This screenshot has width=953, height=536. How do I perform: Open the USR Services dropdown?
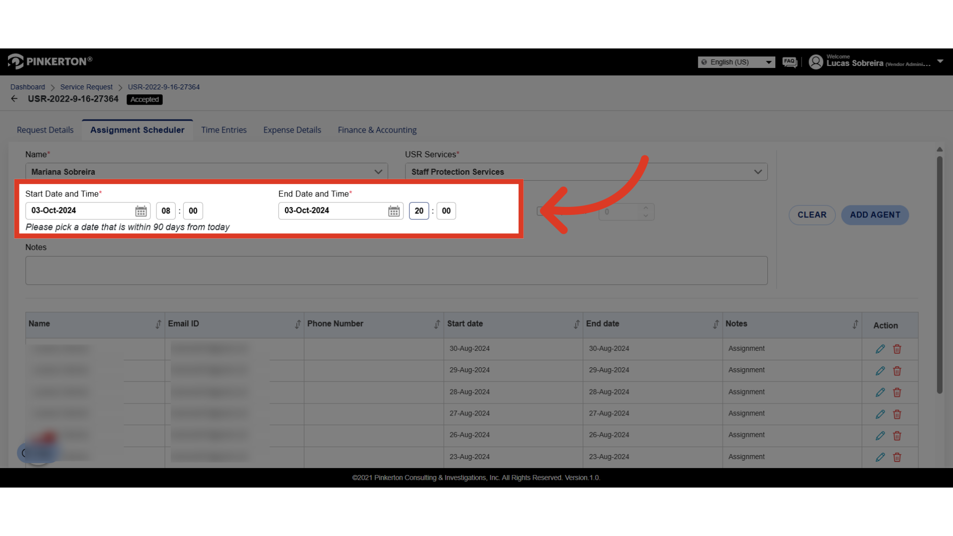[757, 172]
